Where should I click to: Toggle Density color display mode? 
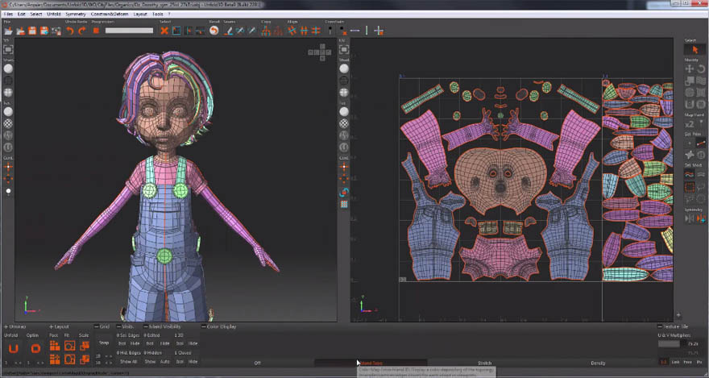coord(598,363)
